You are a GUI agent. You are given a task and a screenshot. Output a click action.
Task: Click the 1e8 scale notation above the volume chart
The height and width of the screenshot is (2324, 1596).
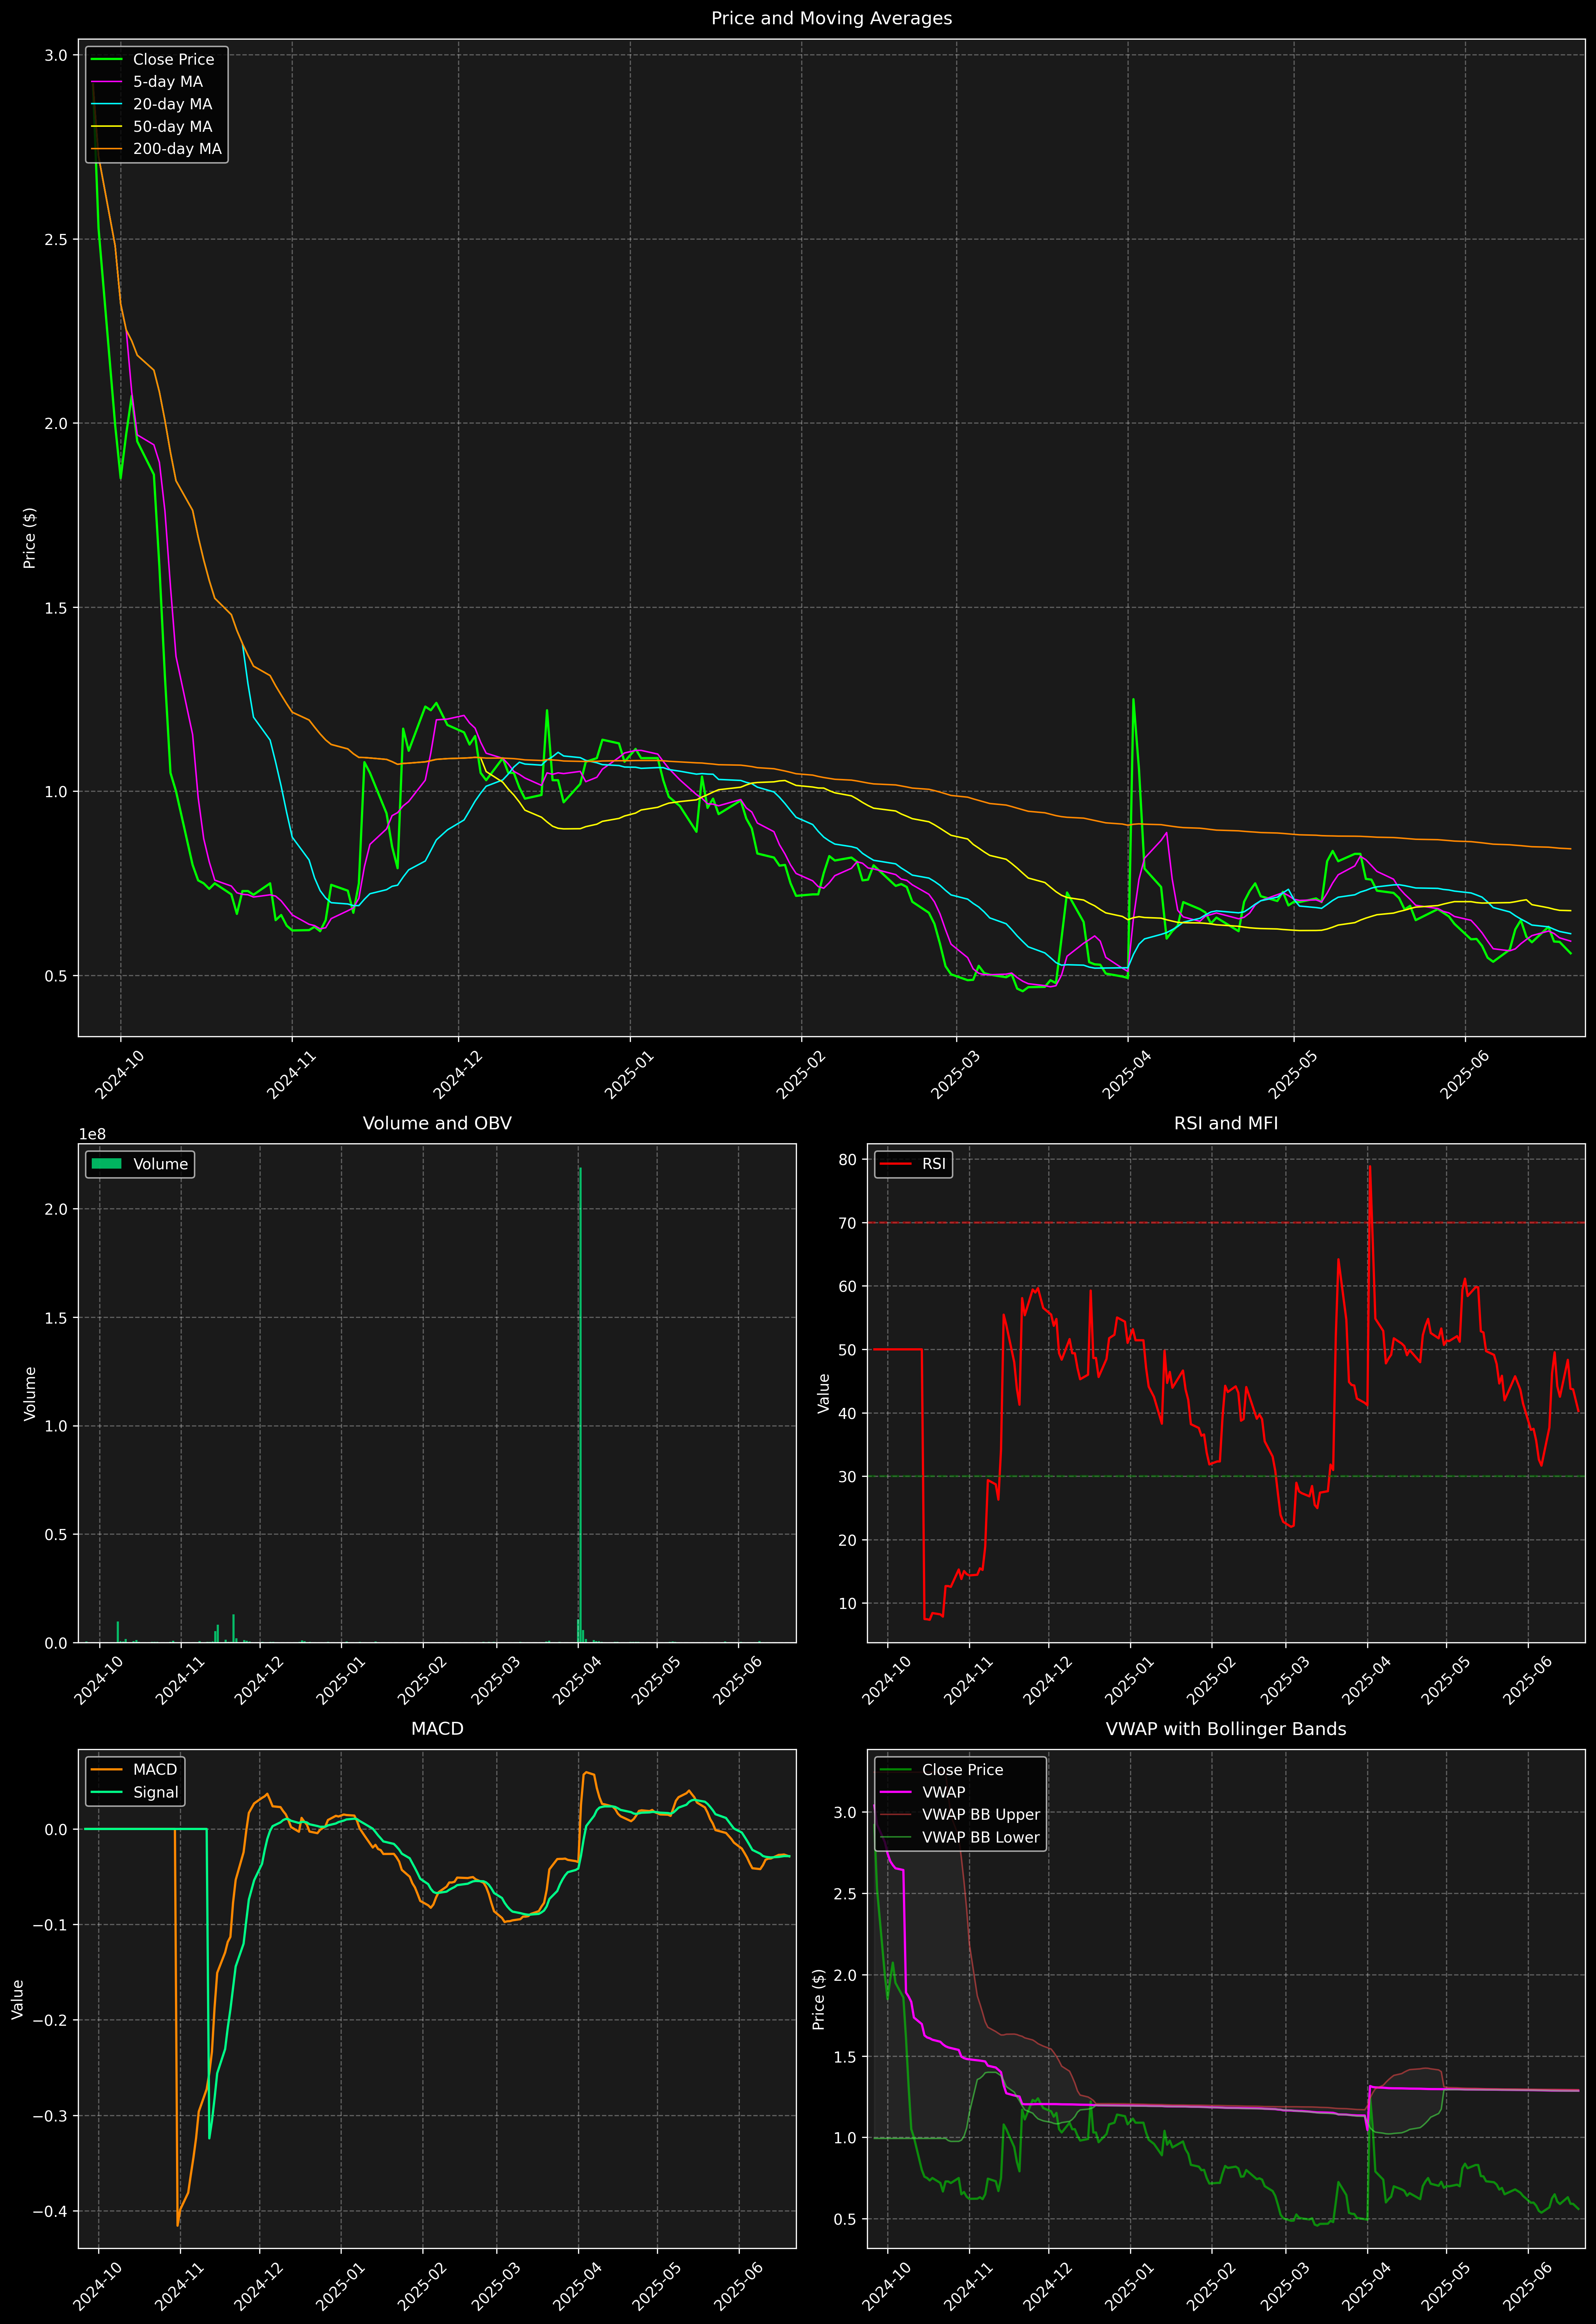92,1134
